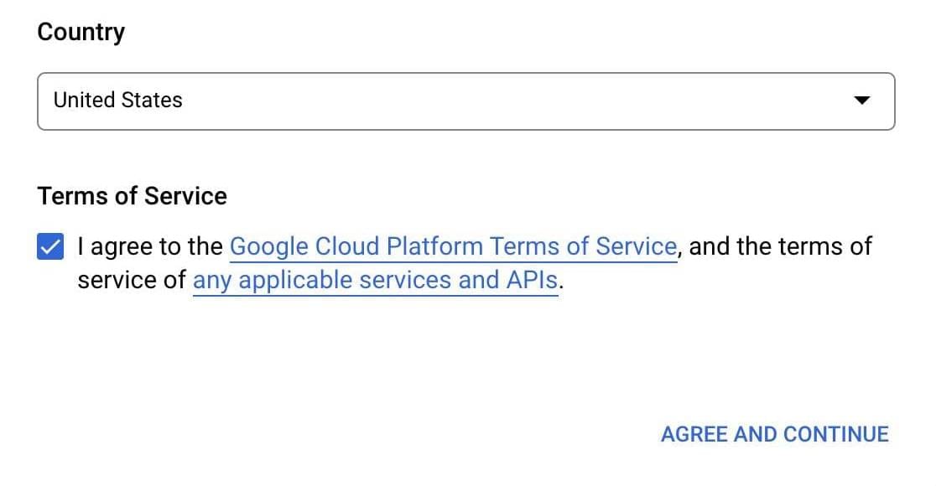The image size is (936, 486).
Task: Open the Country dropdown
Action: click(465, 101)
